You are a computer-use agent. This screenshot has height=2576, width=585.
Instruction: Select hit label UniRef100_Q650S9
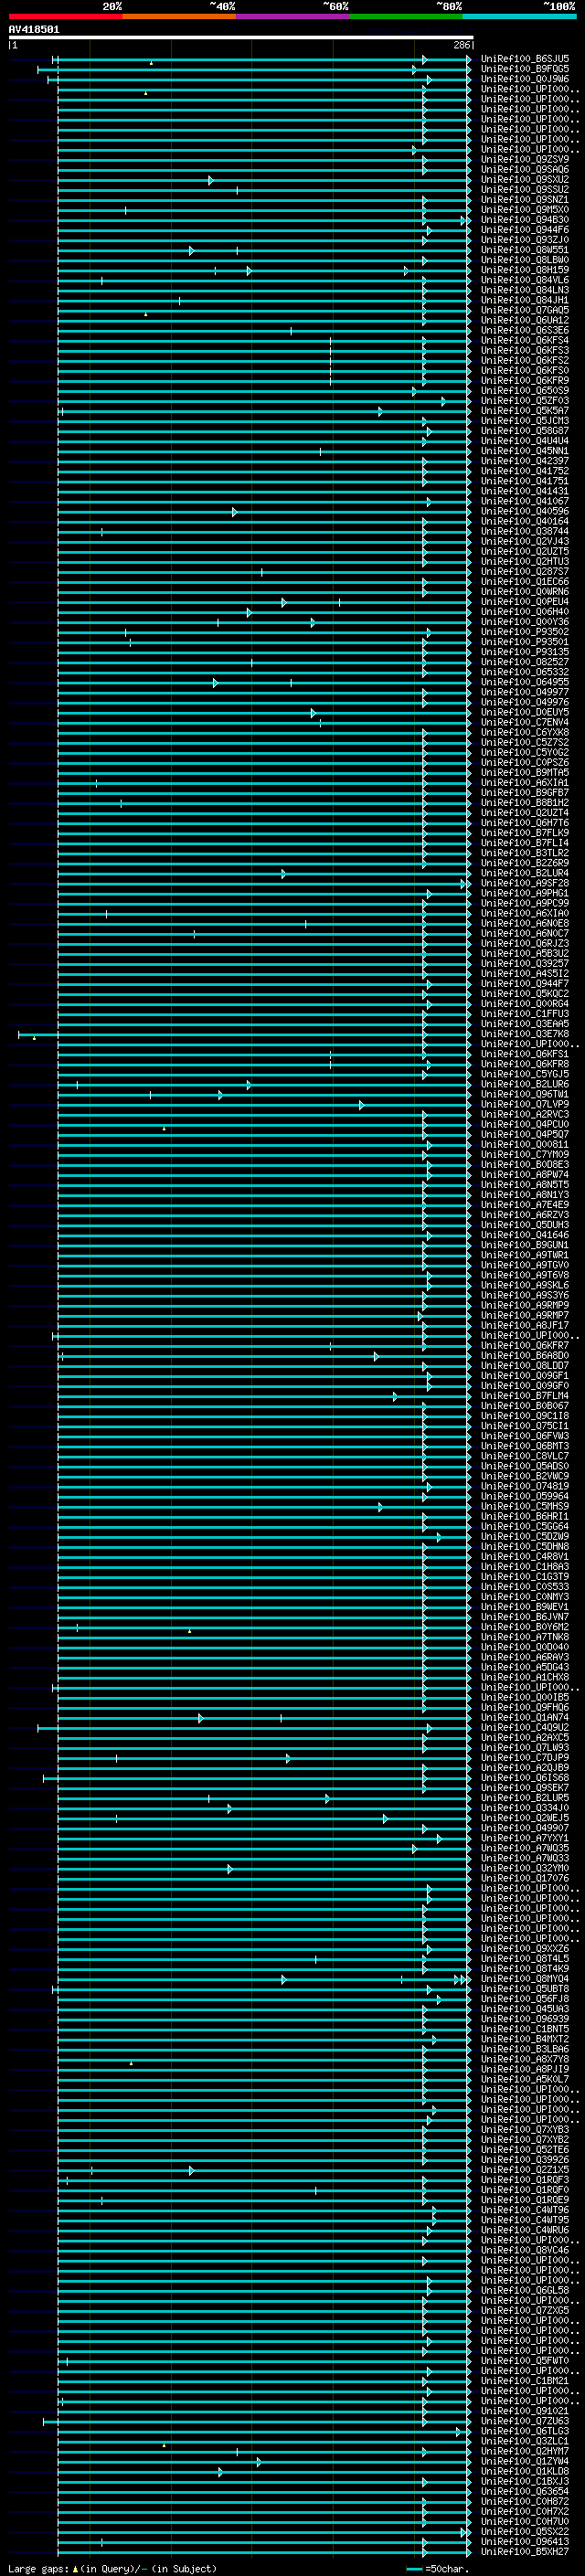(525, 390)
